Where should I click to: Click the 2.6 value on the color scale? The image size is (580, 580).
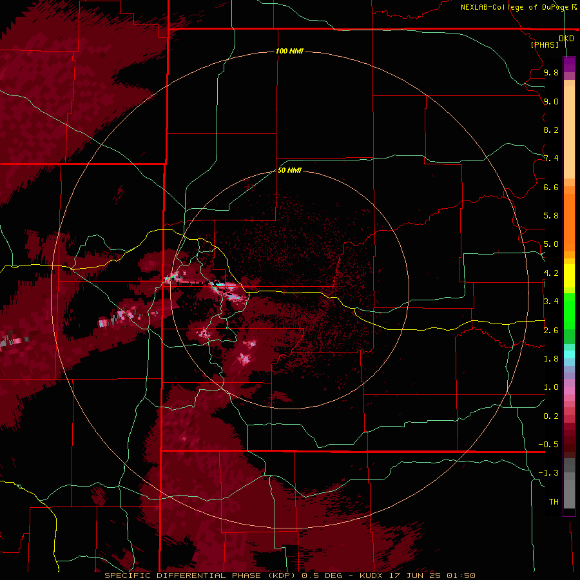click(x=551, y=331)
